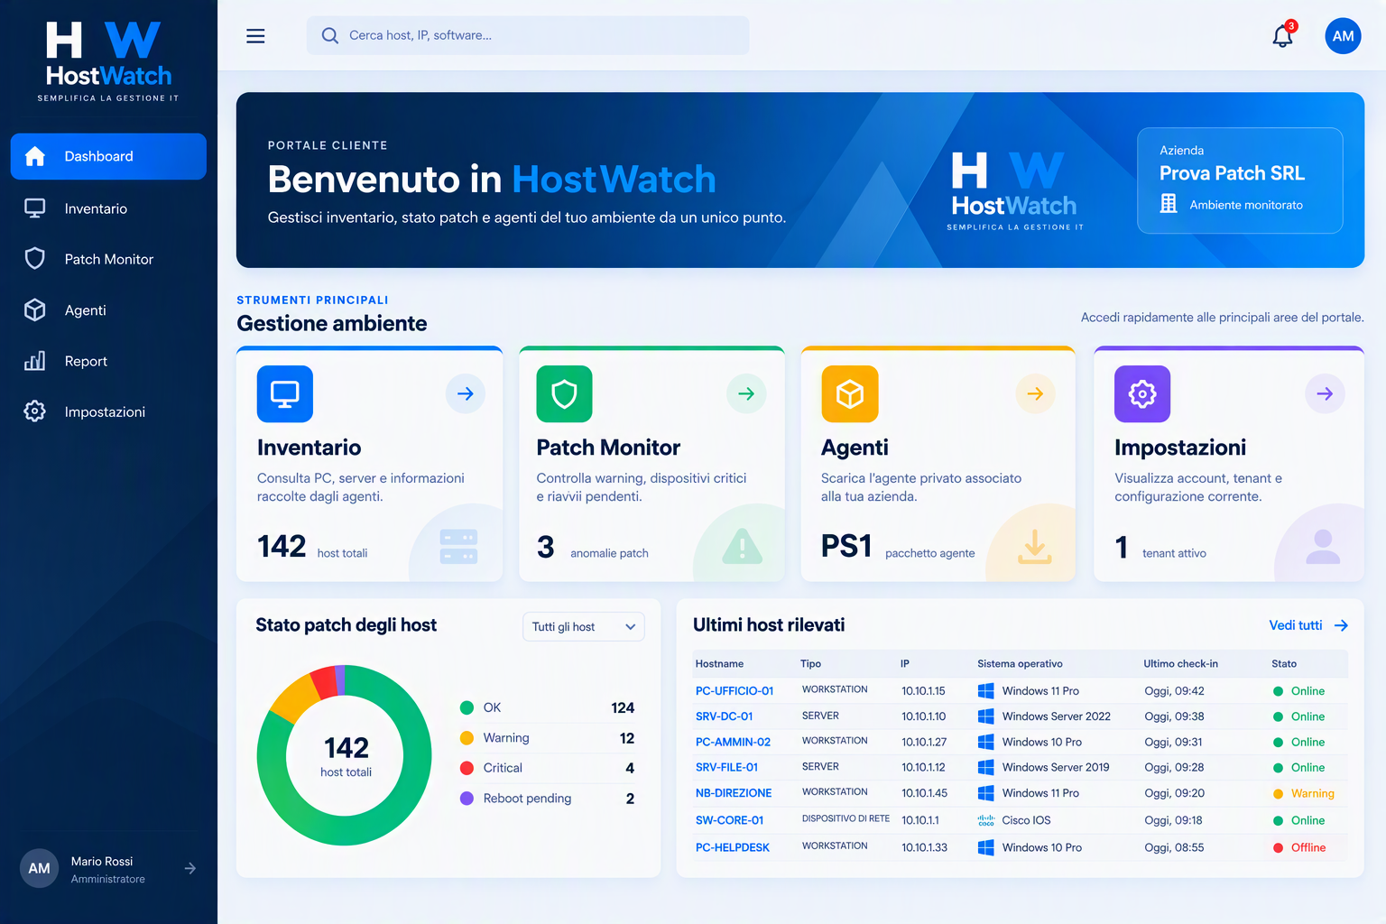
Task: Open host SW-CORE-01 link
Action: click(729, 820)
